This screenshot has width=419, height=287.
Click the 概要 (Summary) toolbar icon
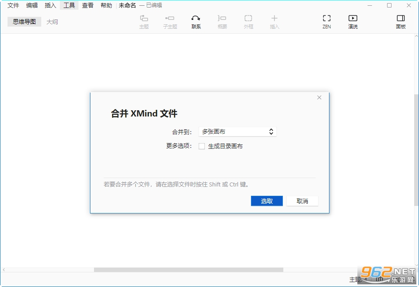pyautogui.click(x=222, y=22)
